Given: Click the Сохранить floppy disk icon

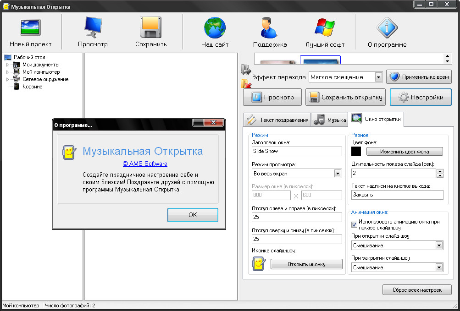Looking at the screenshot, I should click(x=151, y=27).
